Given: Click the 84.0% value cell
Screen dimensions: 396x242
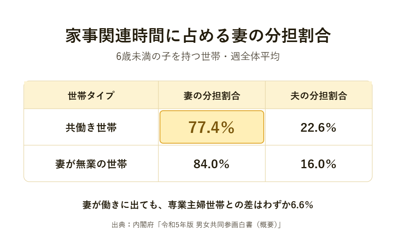Looking at the screenshot, I should pos(211,164).
